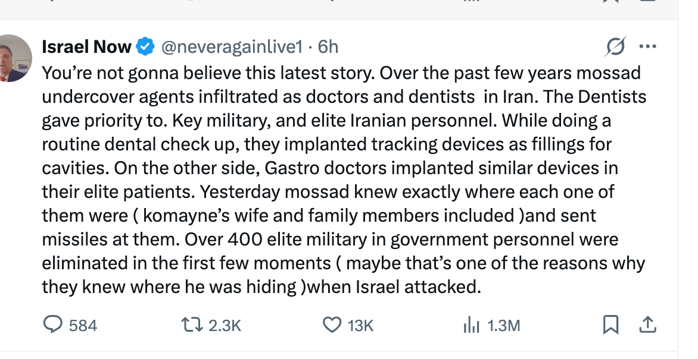This screenshot has height=359, width=698.
Task: Open Grok explain icon on the tweet
Action: (x=615, y=46)
